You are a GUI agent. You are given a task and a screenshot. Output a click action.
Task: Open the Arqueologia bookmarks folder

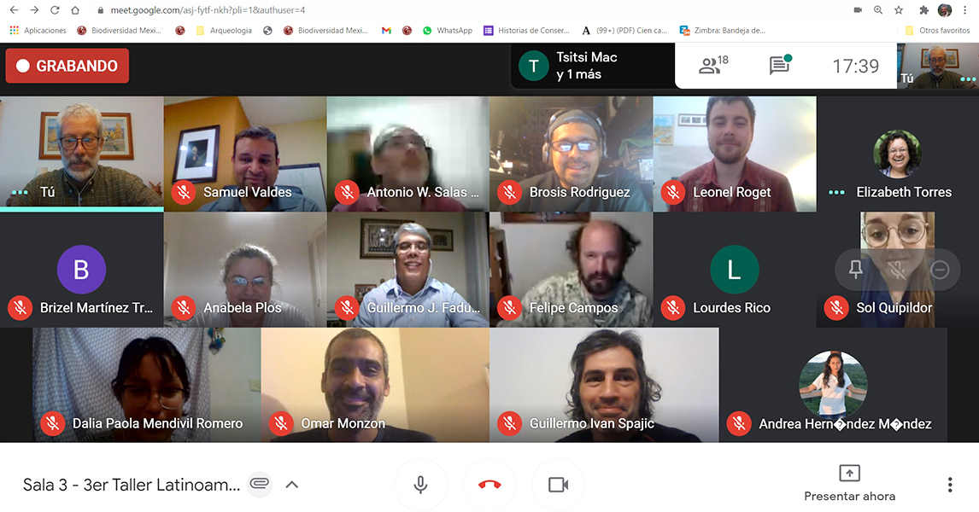224,30
